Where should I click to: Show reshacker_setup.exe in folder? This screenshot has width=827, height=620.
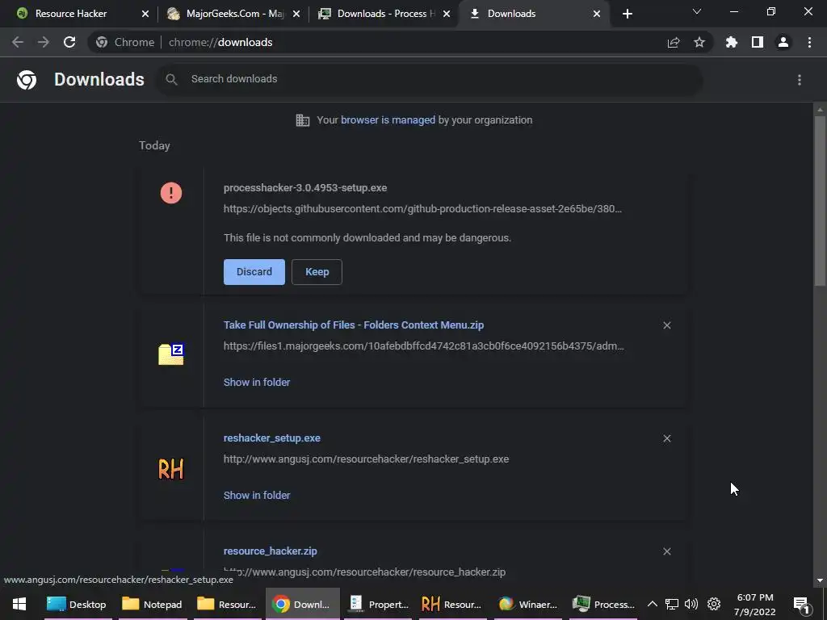(x=257, y=496)
